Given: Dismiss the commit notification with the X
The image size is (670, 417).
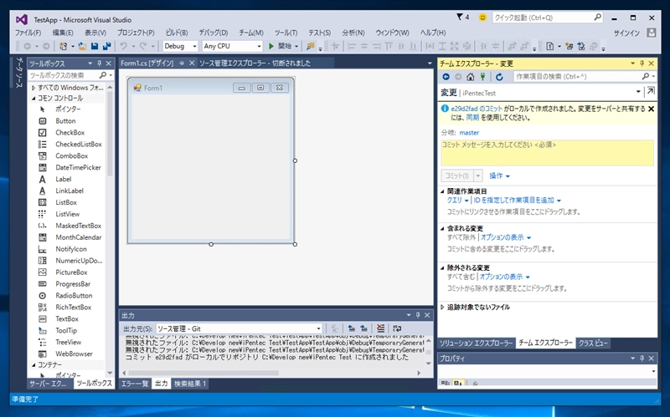Looking at the screenshot, I should 652,109.
